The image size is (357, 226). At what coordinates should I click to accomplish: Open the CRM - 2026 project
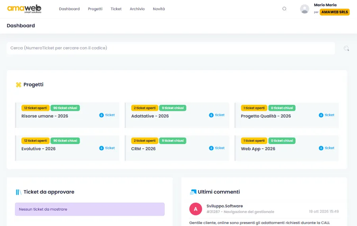point(143,149)
